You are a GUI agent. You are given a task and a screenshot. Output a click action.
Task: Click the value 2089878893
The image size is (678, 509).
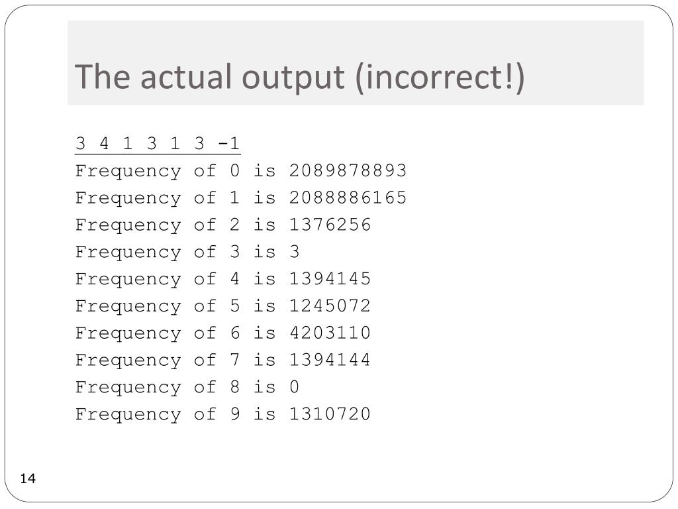(x=348, y=170)
